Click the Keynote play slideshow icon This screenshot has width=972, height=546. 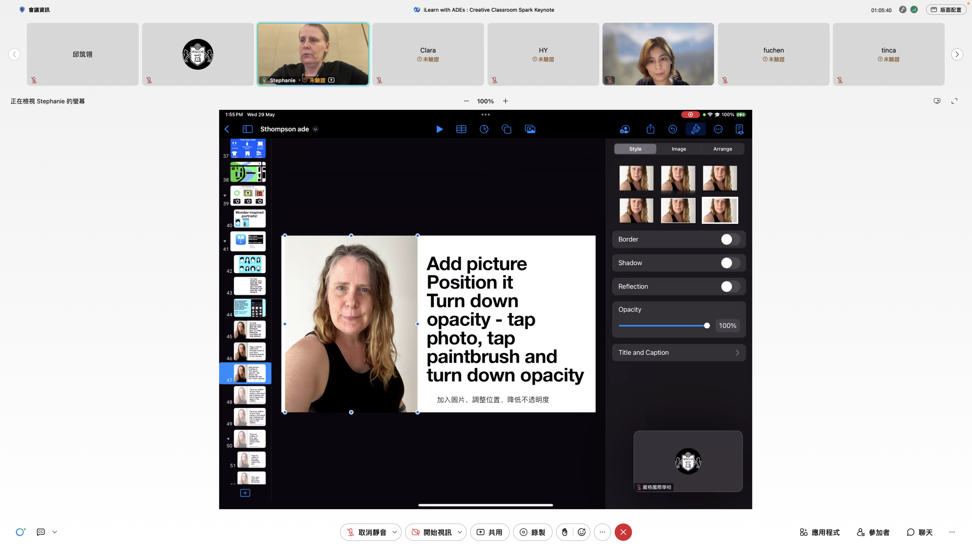click(439, 129)
